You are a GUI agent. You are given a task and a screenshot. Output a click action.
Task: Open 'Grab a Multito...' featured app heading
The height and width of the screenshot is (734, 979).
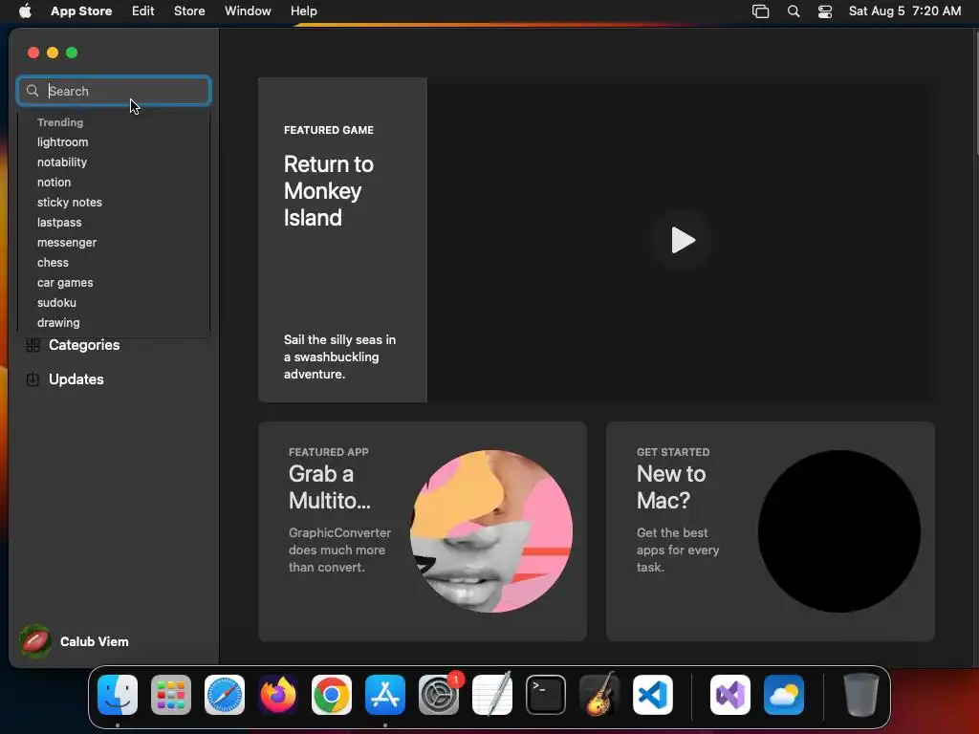[x=330, y=486]
